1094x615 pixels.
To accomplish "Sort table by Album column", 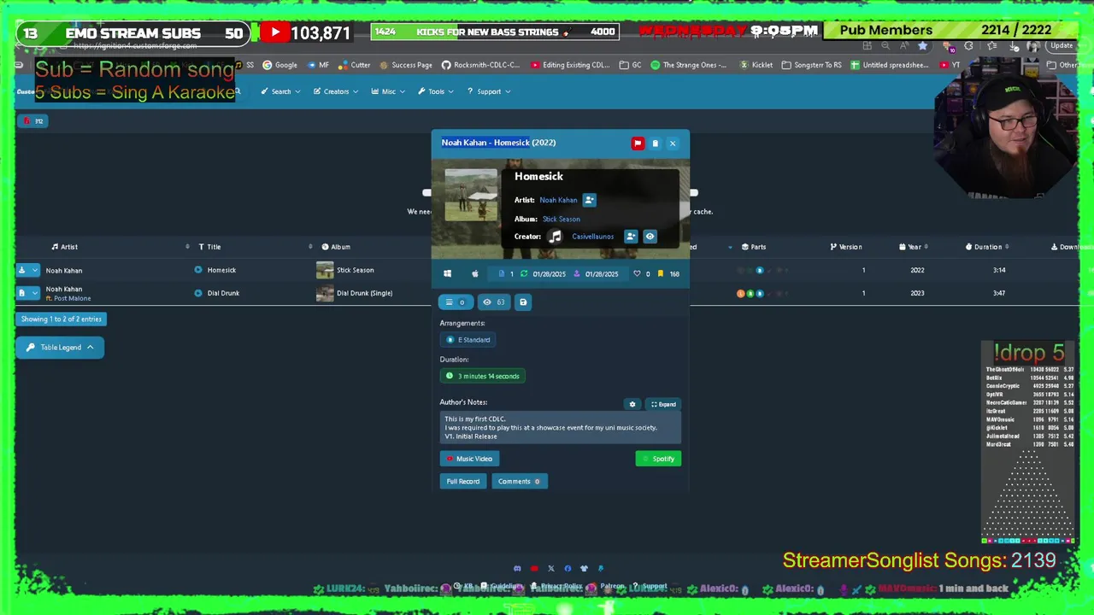I will tap(336, 247).
